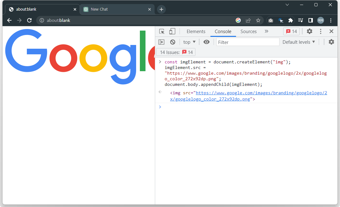Click the Google logo image on page
The image size is (340, 207).
tap(80, 57)
